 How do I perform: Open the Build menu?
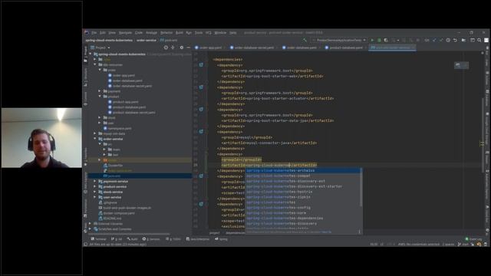click(x=179, y=32)
